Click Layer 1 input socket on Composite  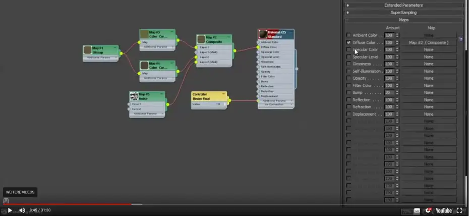pyautogui.click(x=196, y=47)
